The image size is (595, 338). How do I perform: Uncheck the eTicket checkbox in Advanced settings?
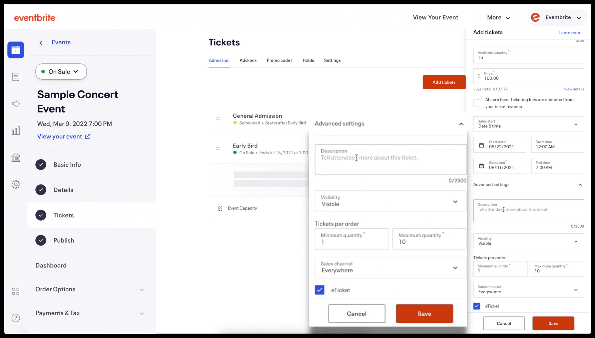click(x=319, y=290)
